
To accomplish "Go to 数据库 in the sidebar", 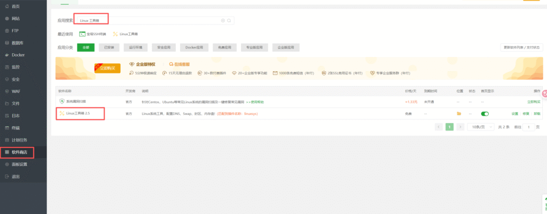I will (x=19, y=43).
